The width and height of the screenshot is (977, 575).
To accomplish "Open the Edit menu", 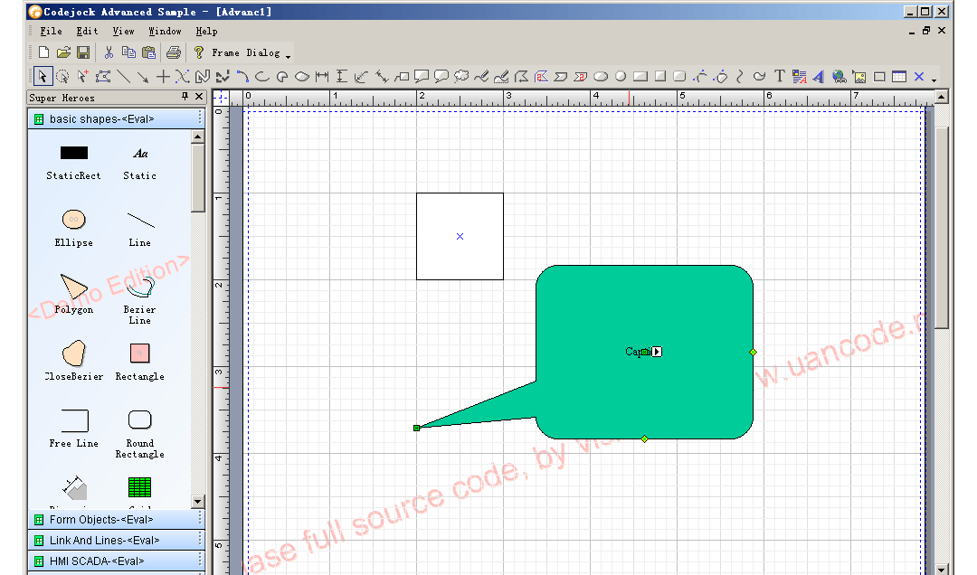I will pos(87,31).
